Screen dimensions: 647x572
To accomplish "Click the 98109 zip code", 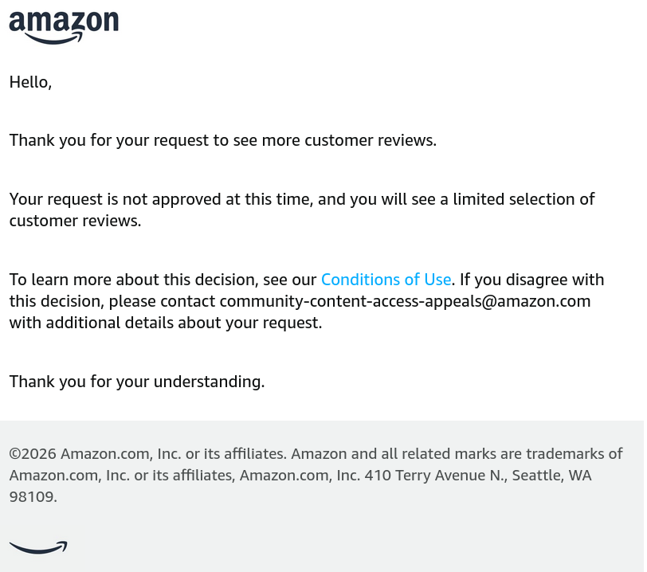I will tap(32, 497).
